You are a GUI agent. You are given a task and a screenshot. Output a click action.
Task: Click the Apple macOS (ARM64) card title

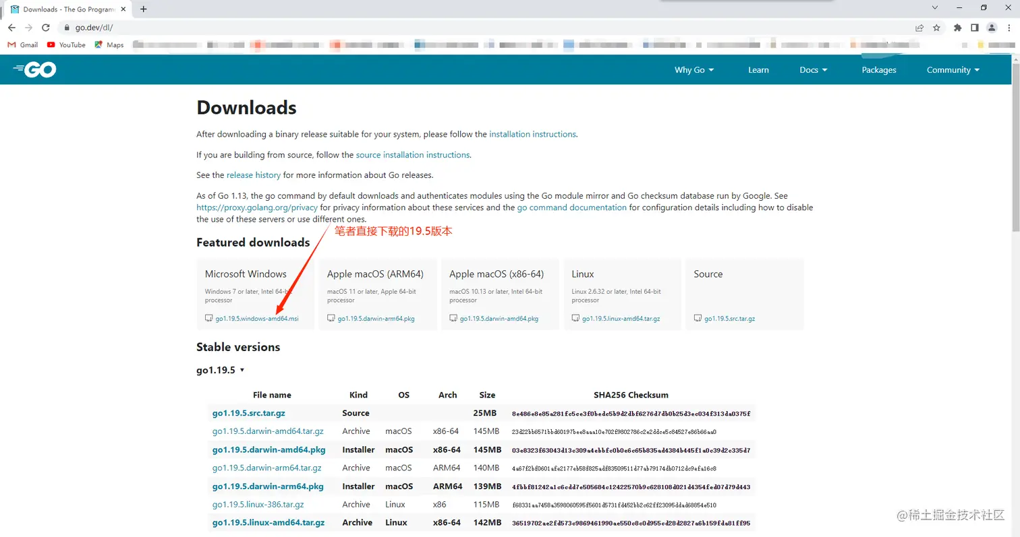[375, 274]
